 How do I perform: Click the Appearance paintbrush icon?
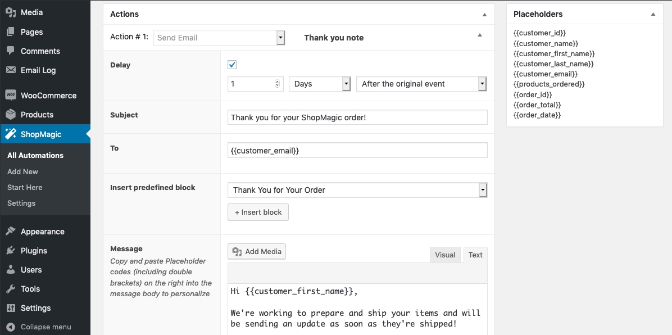11,232
